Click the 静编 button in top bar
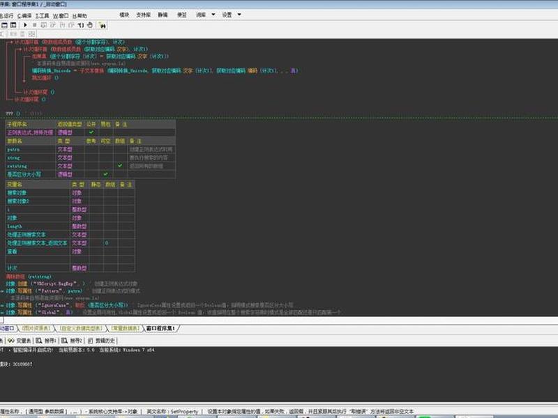 tap(163, 15)
